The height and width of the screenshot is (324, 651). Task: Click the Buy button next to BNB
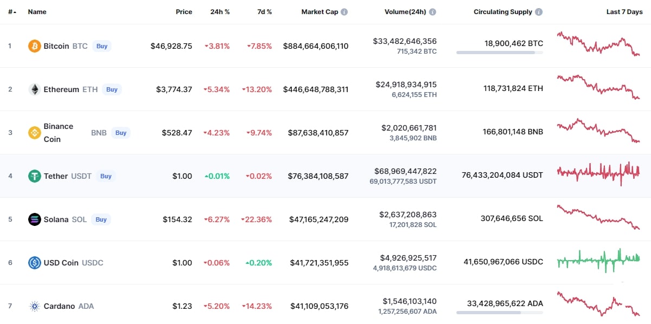tap(121, 133)
